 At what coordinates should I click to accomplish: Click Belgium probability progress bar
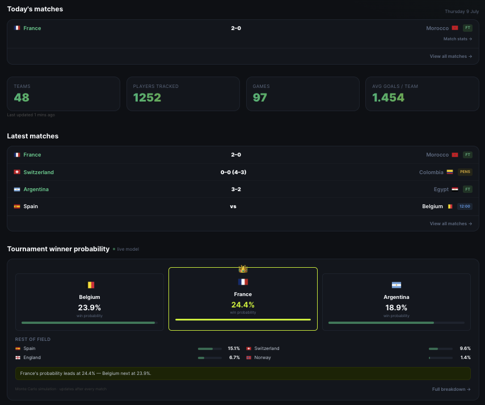[90, 323]
